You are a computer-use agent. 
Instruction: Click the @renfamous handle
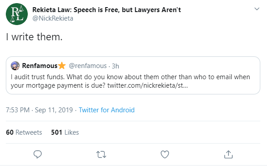pyautogui.click(x=88, y=66)
